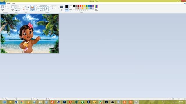Open Excel from the taskbar
Viewport: 186px width, 104px height.
coord(76,102)
